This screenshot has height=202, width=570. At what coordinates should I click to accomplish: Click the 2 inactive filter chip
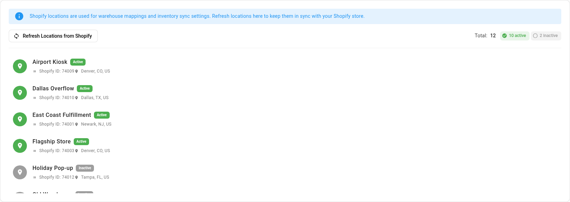click(x=546, y=36)
